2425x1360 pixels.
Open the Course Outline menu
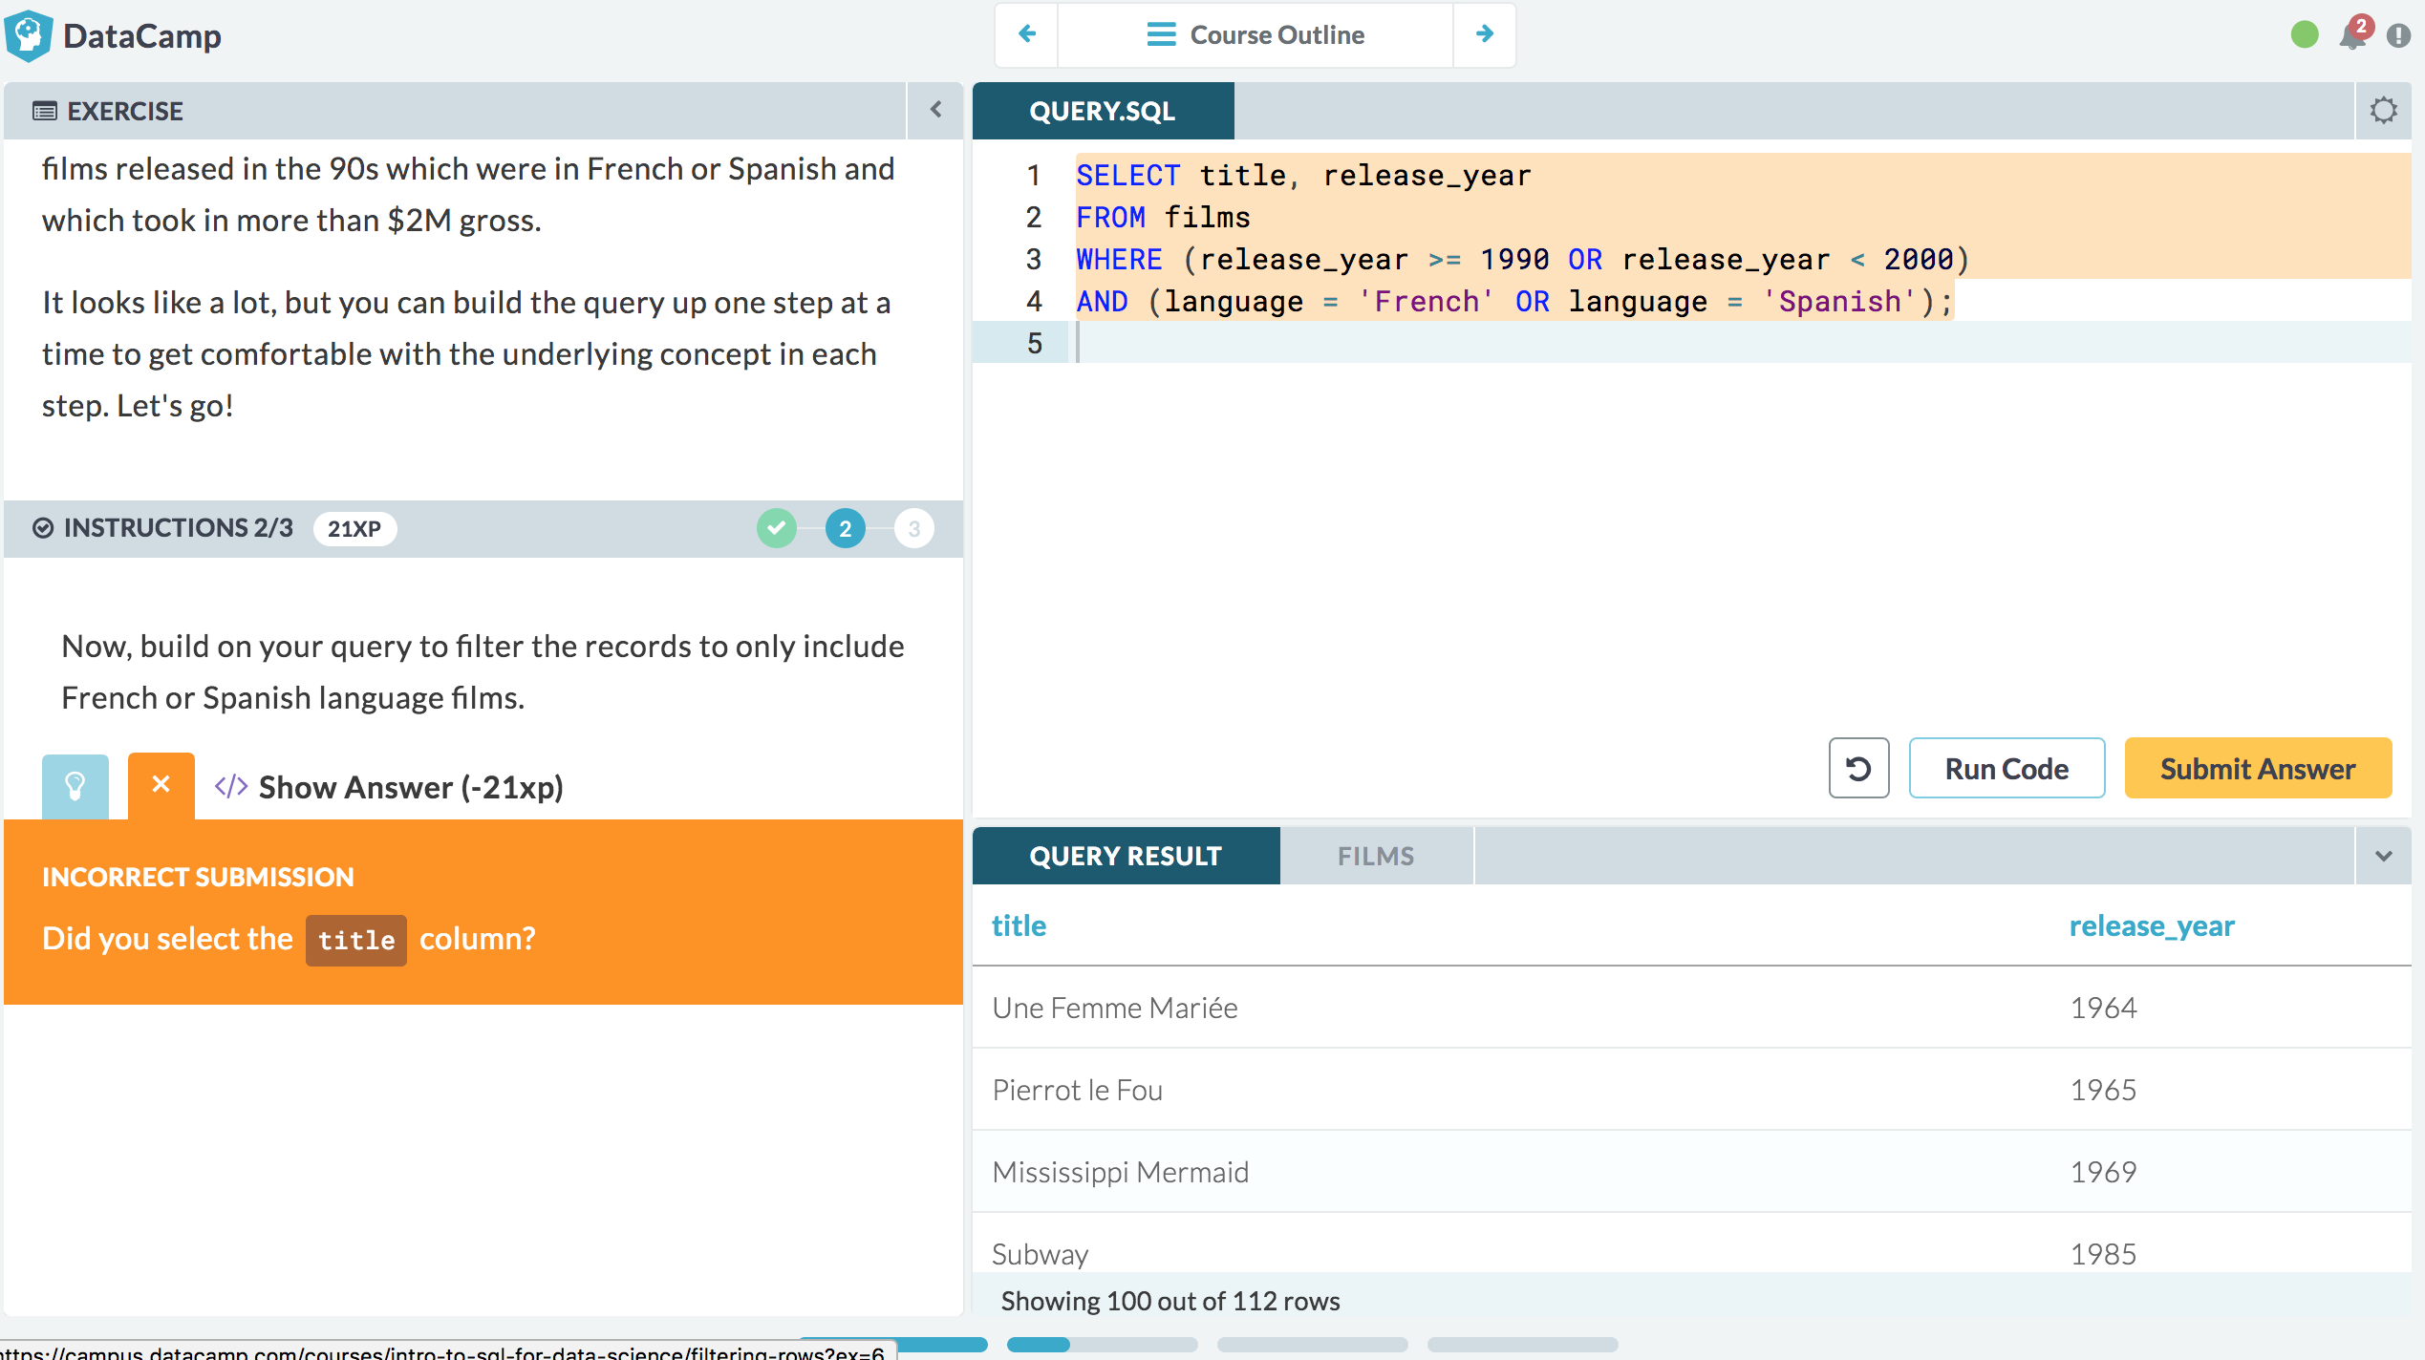(x=1255, y=35)
